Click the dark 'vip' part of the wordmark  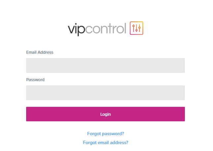click(x=76, y=30)
